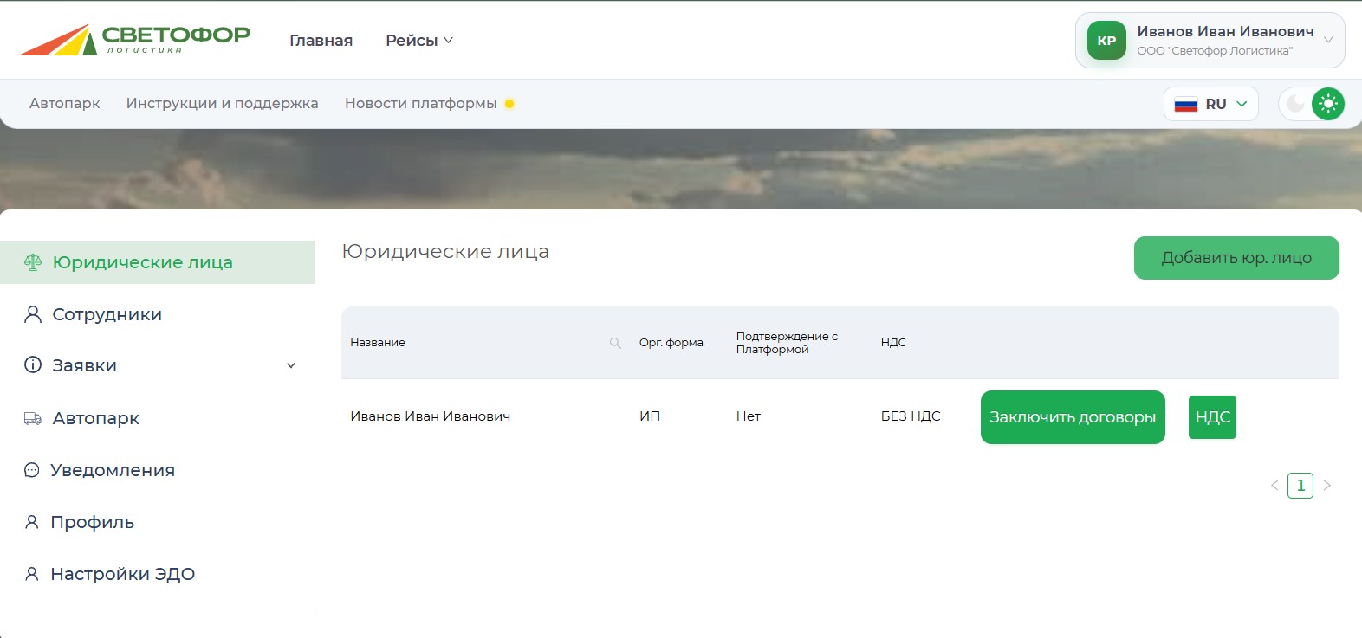Image resolution: width=1362 pixels, height=638 pixels.
Task: Select the light theme sun button
Action: [1328, 104]
